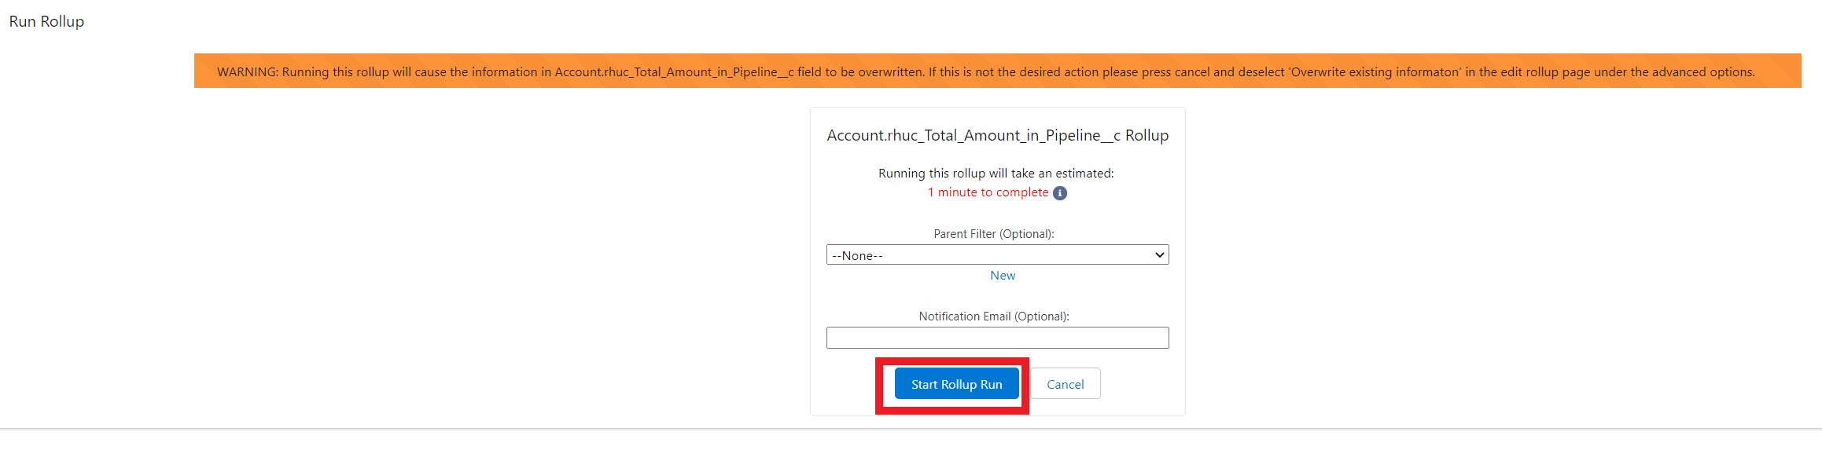Click the 'Notification Email (Optional):' label
The width and height of the screenshot is (1822, 461).
(994, 316)
